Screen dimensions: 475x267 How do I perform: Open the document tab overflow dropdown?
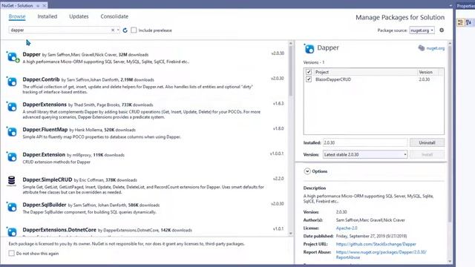(x=451, y=6)
